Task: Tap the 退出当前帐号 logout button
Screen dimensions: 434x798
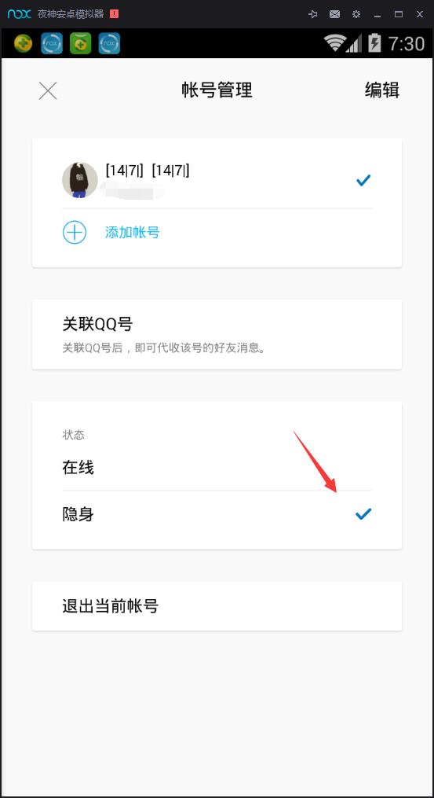Action: (x=217, y=606)
